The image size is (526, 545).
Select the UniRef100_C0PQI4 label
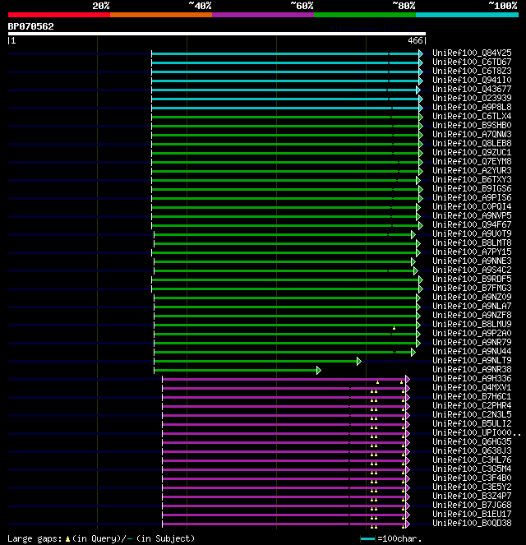tap(472, 206)
